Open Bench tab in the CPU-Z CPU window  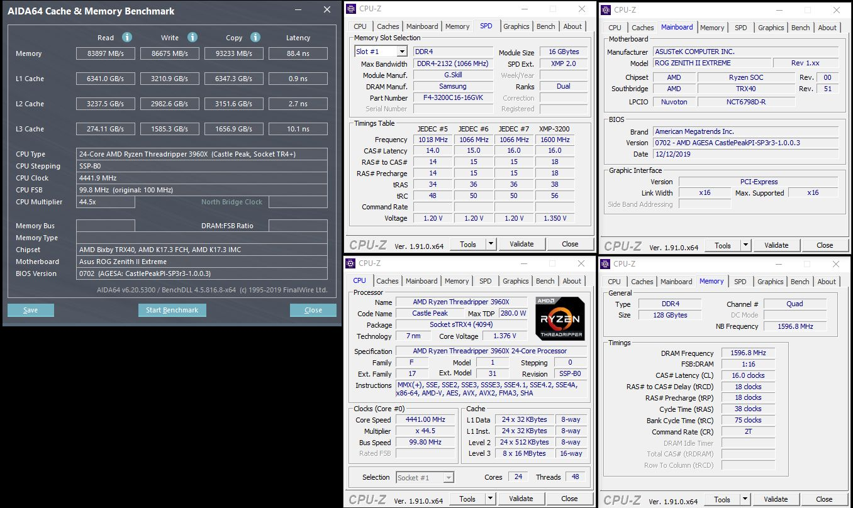(x=545, y=281)
